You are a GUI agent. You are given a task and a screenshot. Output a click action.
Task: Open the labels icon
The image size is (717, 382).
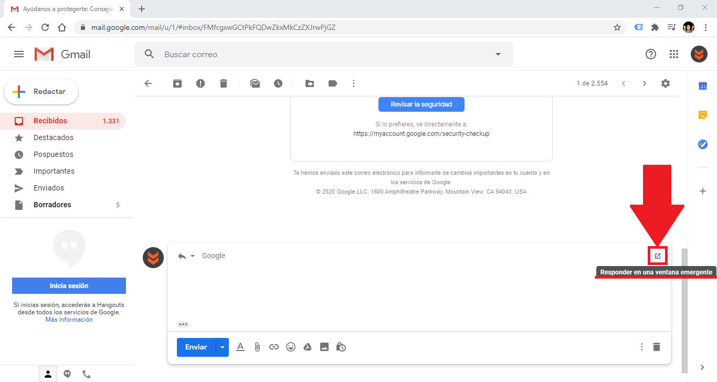click(333, 83)
